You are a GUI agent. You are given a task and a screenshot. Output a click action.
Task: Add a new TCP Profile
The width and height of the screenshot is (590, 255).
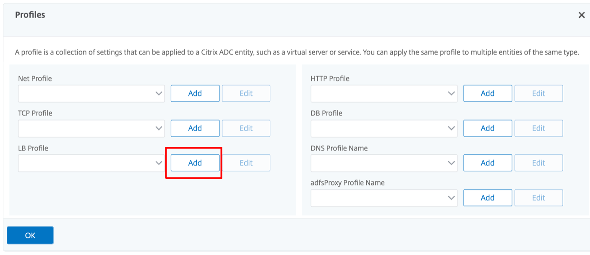[195, 128]
